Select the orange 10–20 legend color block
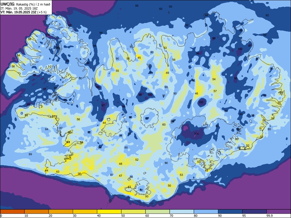The image size is (291, 218). [x=37, y=212]
